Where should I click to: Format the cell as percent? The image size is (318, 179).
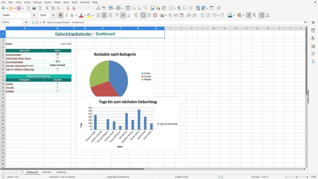(170, 15)
